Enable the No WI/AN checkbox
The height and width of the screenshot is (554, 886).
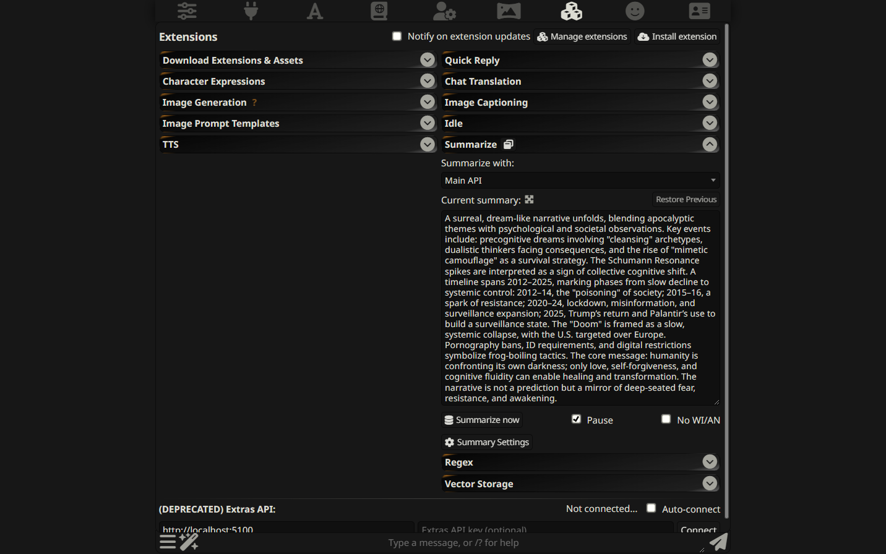coord(666,419)
